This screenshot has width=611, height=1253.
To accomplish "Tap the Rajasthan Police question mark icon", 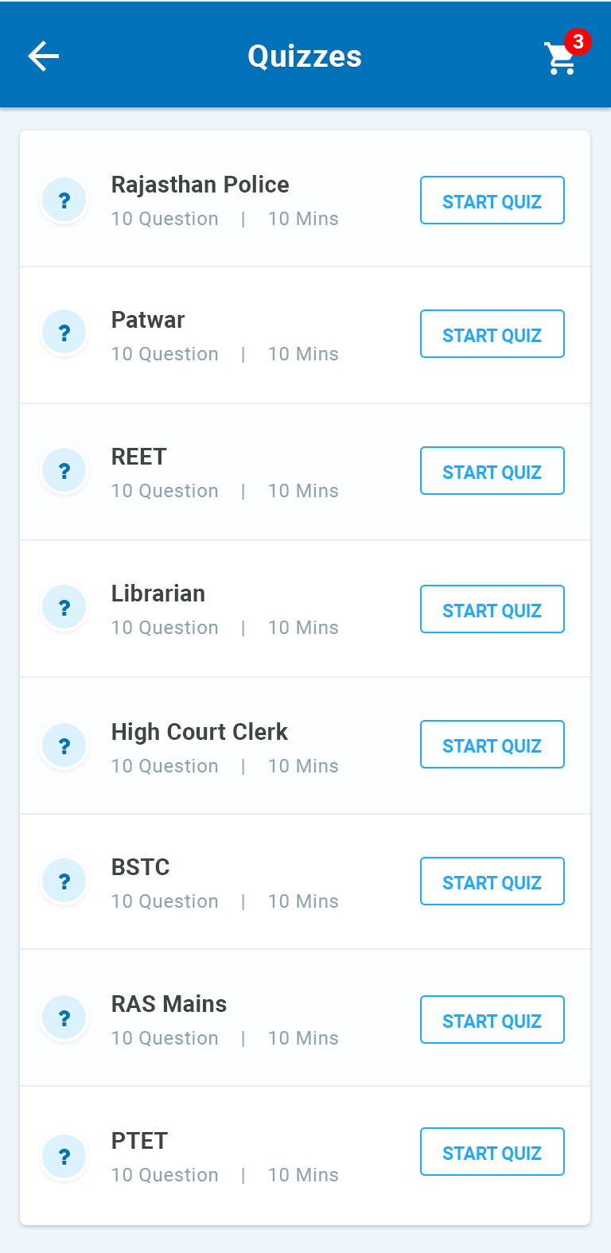I will click(64, 200).
